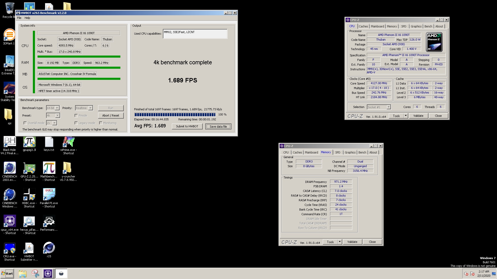
Task: Open Bench tab in lower CPU-Z window
Action: click(x=362, y=152)
